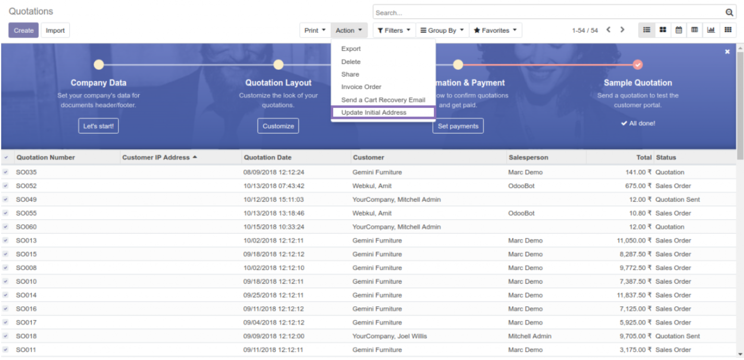Screen dimensions: 744x360
Task: Open the calendar view icon
Action: pyautogui.click(x=679, y=30)
